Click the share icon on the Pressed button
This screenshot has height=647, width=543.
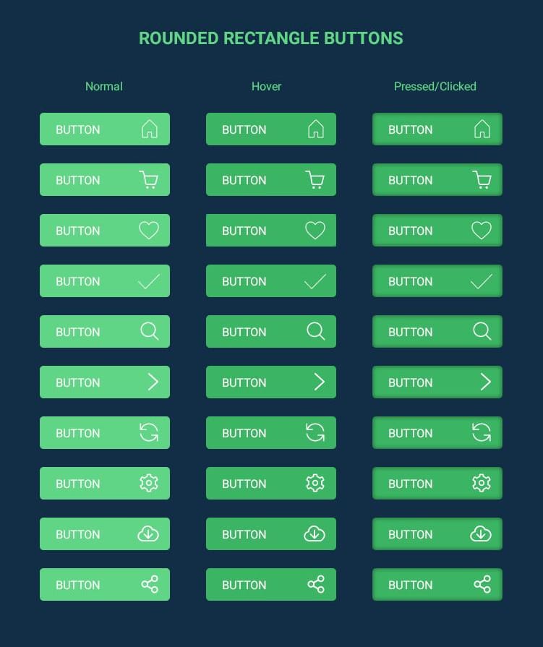pyautogui.click(x=482, y=584)
